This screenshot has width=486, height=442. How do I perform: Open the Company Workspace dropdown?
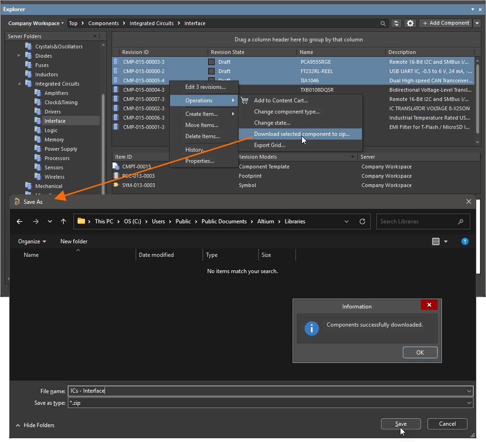click(36, 23)
